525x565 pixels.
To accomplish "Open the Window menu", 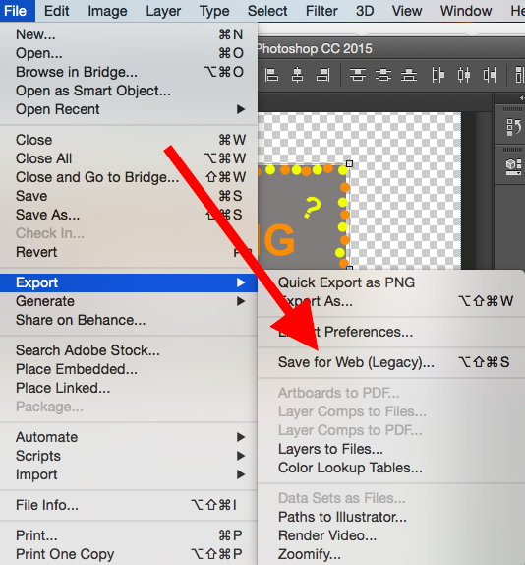I will (466, 11).
